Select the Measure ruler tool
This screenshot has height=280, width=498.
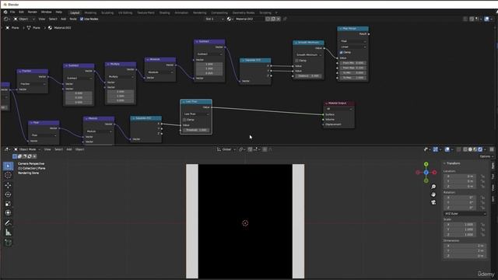coord(9,233)
